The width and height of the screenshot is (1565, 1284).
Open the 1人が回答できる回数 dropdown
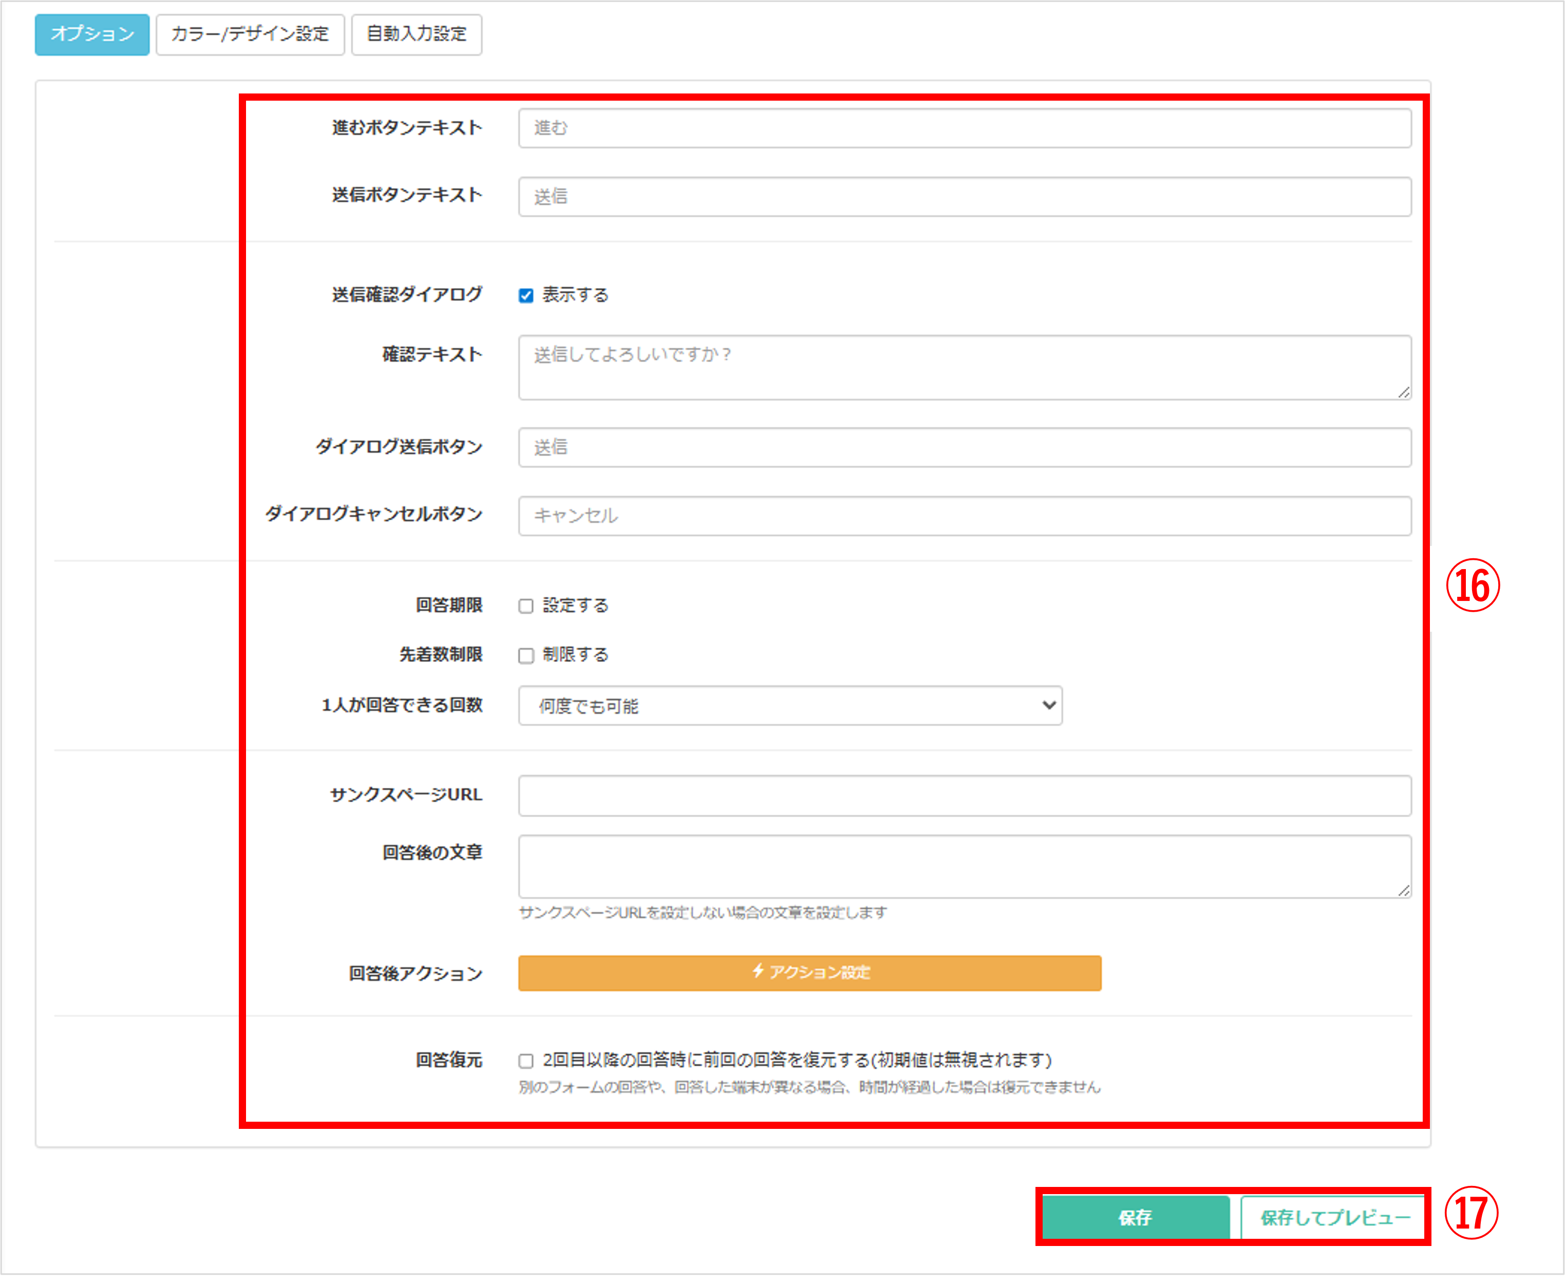click(x=789, y=706)
